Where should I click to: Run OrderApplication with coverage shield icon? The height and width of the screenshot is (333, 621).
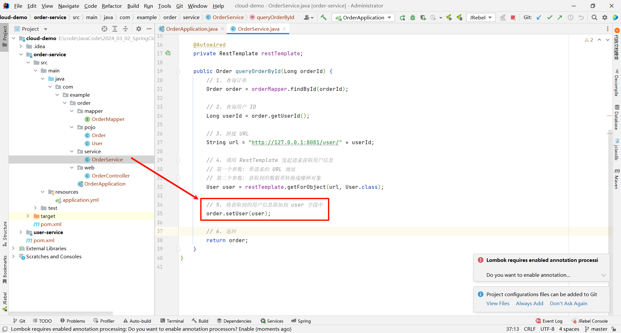(x=423, y=18)
